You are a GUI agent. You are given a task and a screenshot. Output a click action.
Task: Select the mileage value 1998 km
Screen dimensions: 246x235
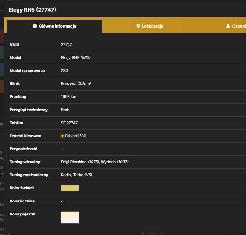tap(68, 97)
